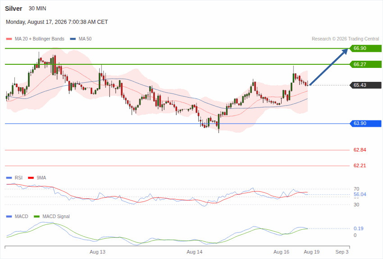Click the MA 20 + Bollinger Bands legend swatch
The image size is (383, 259).
pos(9,39)
